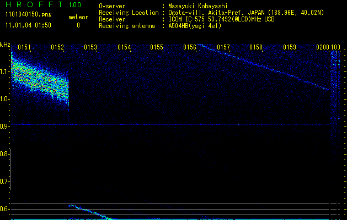Viewport: 347px width, 220px height.
Task: Click the meteor label
Action: pyautogui.click(x=78, y=17)
